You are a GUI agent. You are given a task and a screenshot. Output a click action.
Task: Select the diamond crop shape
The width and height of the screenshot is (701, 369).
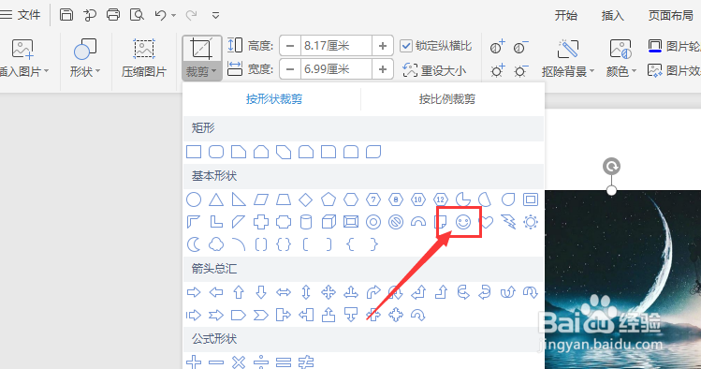pos(306,199)
